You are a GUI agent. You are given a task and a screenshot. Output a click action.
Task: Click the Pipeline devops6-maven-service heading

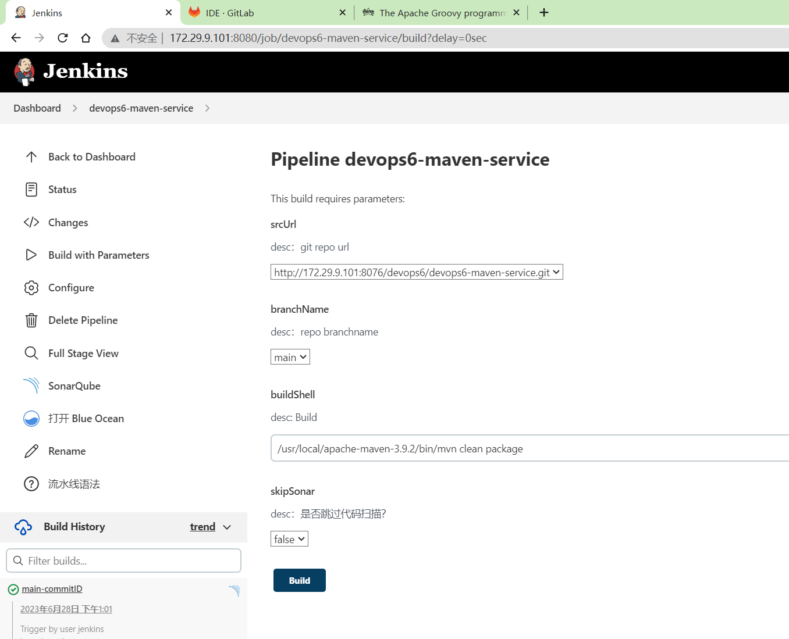point(410,159)
